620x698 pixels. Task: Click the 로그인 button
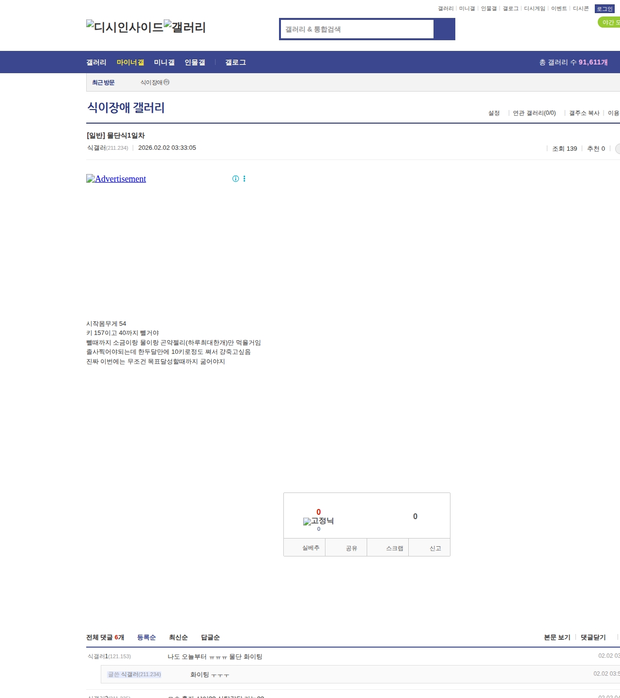coord(604,9)
